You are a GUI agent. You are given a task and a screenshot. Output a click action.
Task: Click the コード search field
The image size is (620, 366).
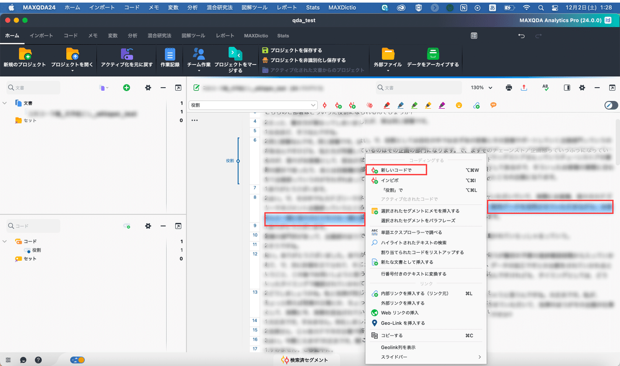tap(33, 226)
